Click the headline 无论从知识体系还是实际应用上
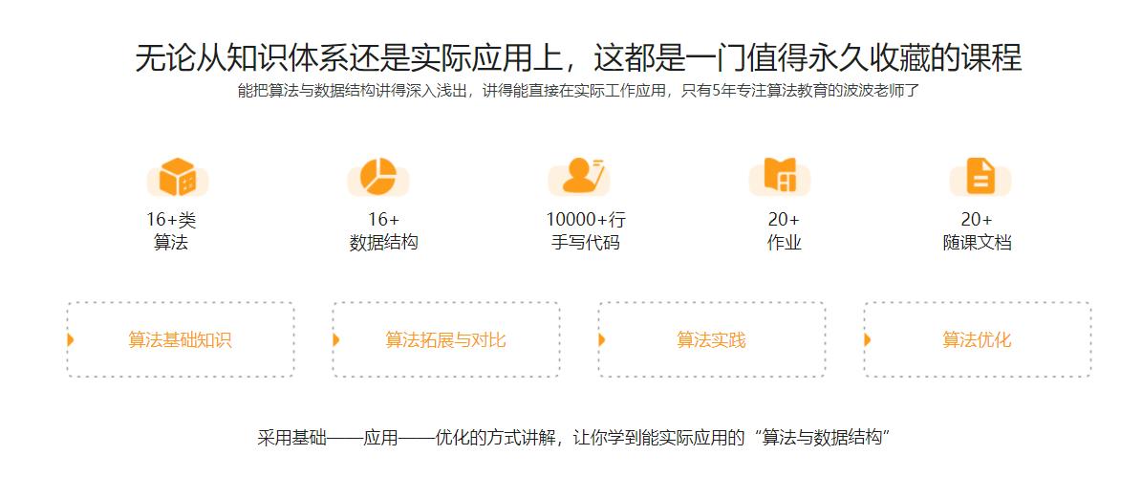This screenshot has height=477, width=1142. [579, 57]
